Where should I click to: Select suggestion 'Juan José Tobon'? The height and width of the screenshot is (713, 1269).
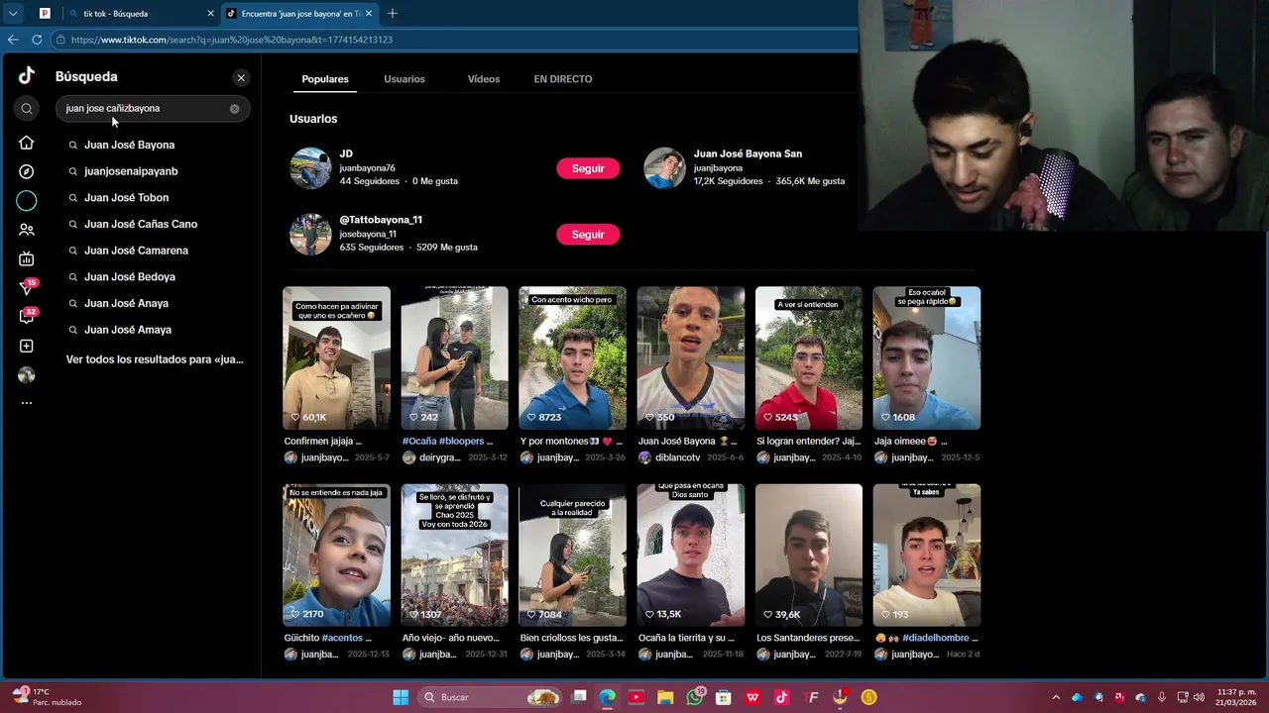point(126,198)
